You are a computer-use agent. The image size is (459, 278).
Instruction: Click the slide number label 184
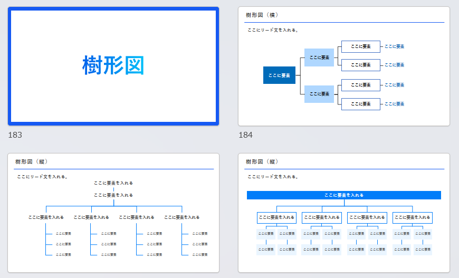(246, 135)
